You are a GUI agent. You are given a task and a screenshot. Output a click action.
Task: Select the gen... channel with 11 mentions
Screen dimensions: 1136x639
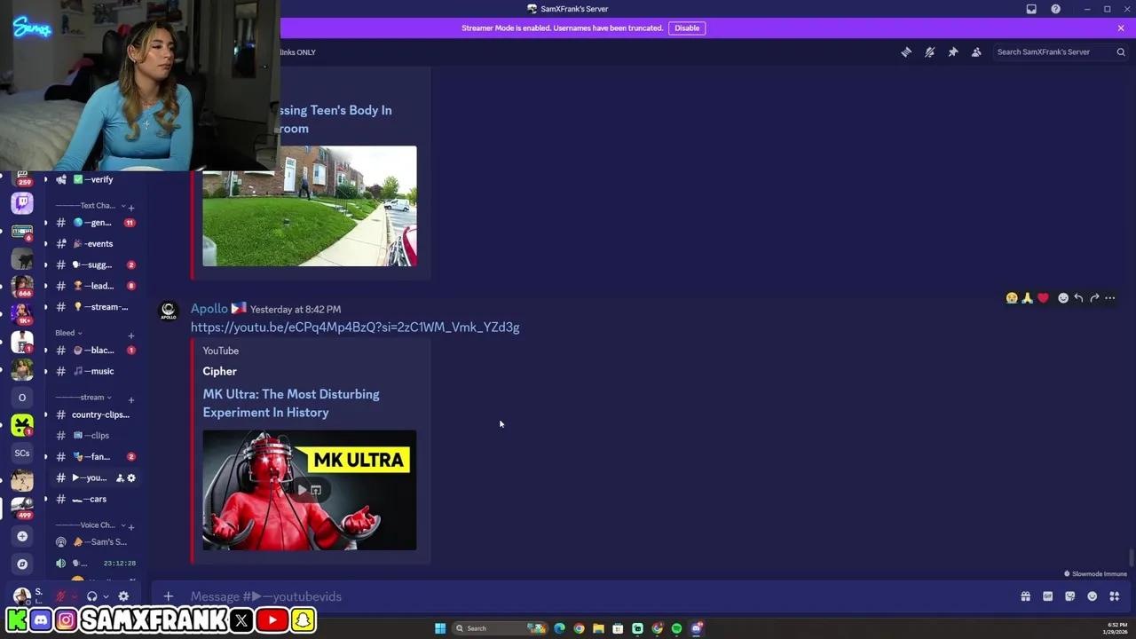[94, 223]
